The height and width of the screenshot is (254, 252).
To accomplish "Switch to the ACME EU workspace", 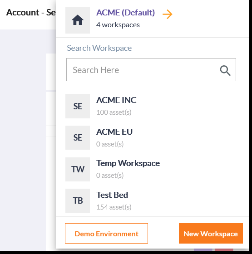I will tap(114, 132).
